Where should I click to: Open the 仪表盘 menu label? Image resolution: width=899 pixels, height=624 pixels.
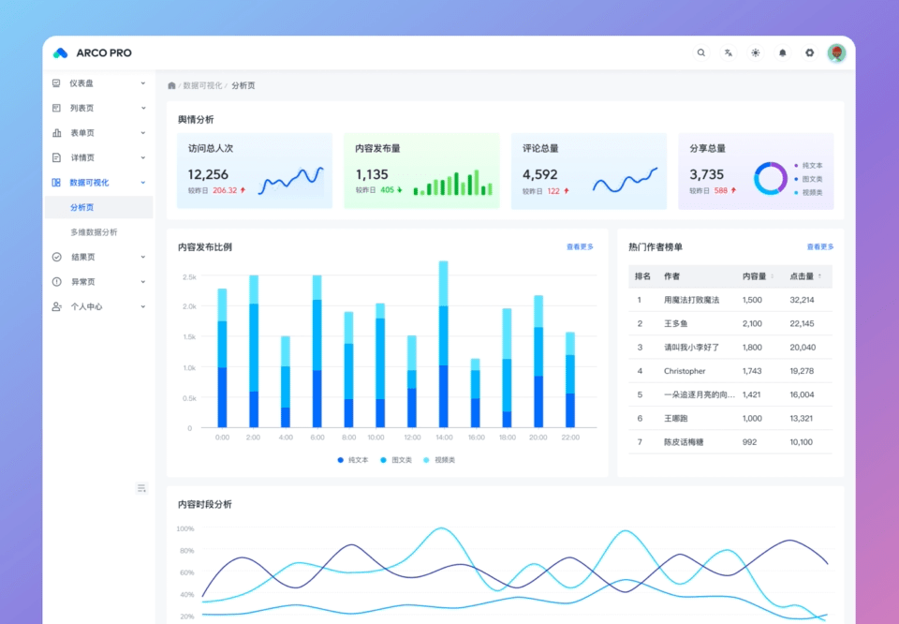[81, 83]
